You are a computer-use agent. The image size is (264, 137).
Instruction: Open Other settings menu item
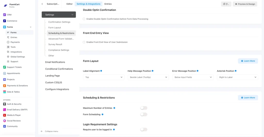click(x=51, y=56)
